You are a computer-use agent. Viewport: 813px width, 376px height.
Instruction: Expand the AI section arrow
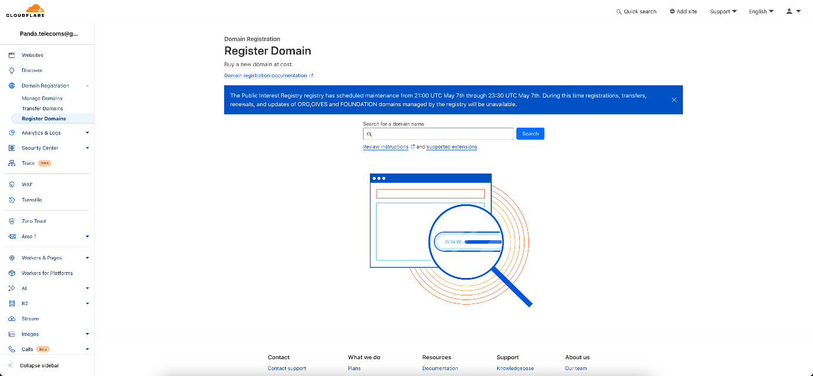(x=87, y=288)
